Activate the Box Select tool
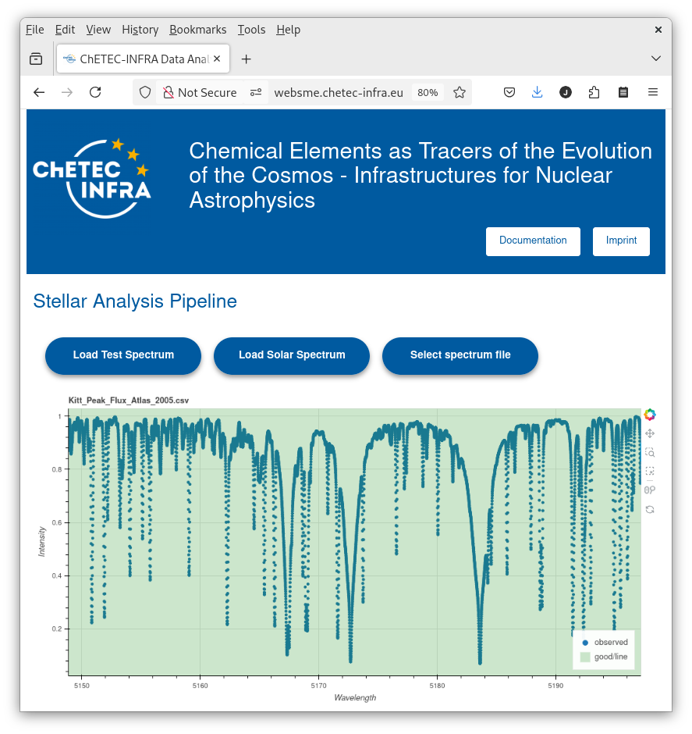The height and width of the screenshot is (734, 692). [x=649, y=472]
